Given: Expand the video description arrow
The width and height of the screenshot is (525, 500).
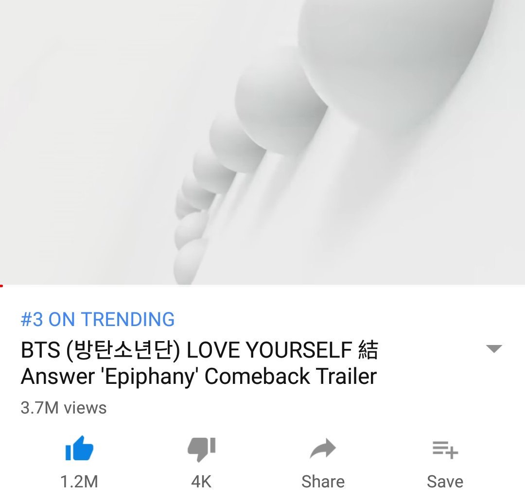Looking at the screenshot, I should [494, 348].
